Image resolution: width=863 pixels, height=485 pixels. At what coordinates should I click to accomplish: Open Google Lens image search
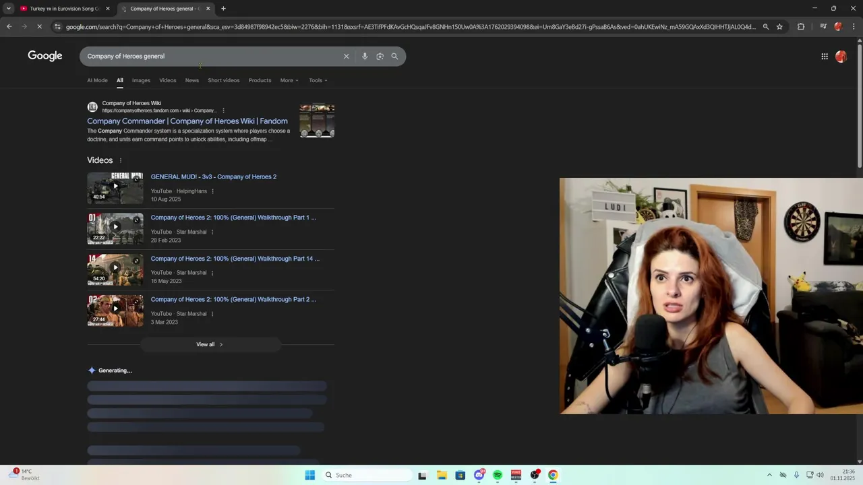pyautogui.click(x=380, y=57)
